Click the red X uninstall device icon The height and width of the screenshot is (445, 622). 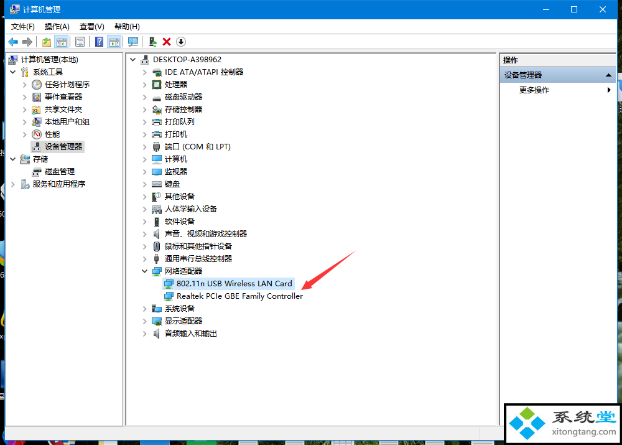[167, 42]
